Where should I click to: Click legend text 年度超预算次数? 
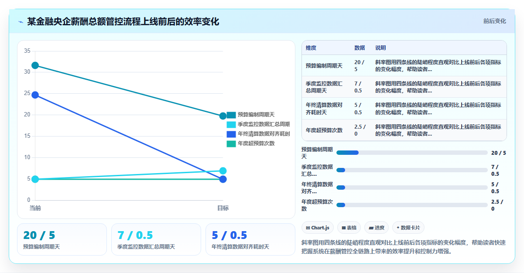pyautogui.click(x=256, y=143)
